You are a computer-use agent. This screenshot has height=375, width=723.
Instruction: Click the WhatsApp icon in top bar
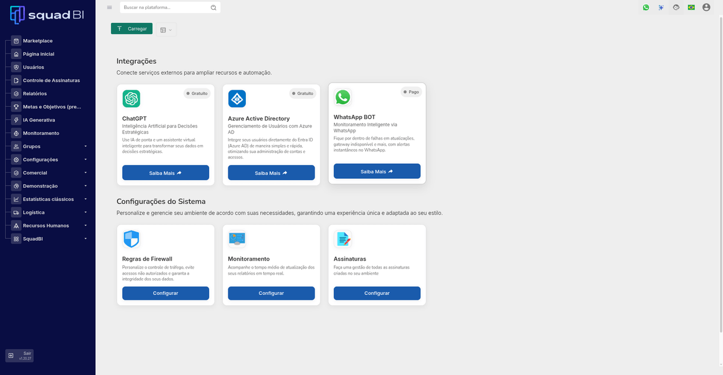pos(646,7)
